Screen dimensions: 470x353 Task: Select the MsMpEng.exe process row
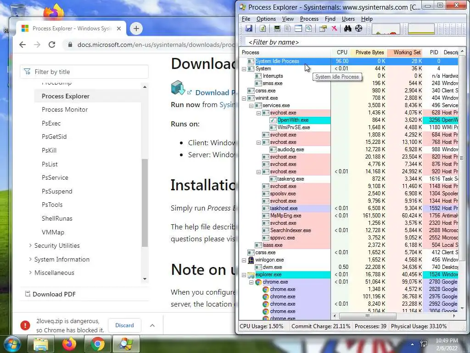point(349,216)
